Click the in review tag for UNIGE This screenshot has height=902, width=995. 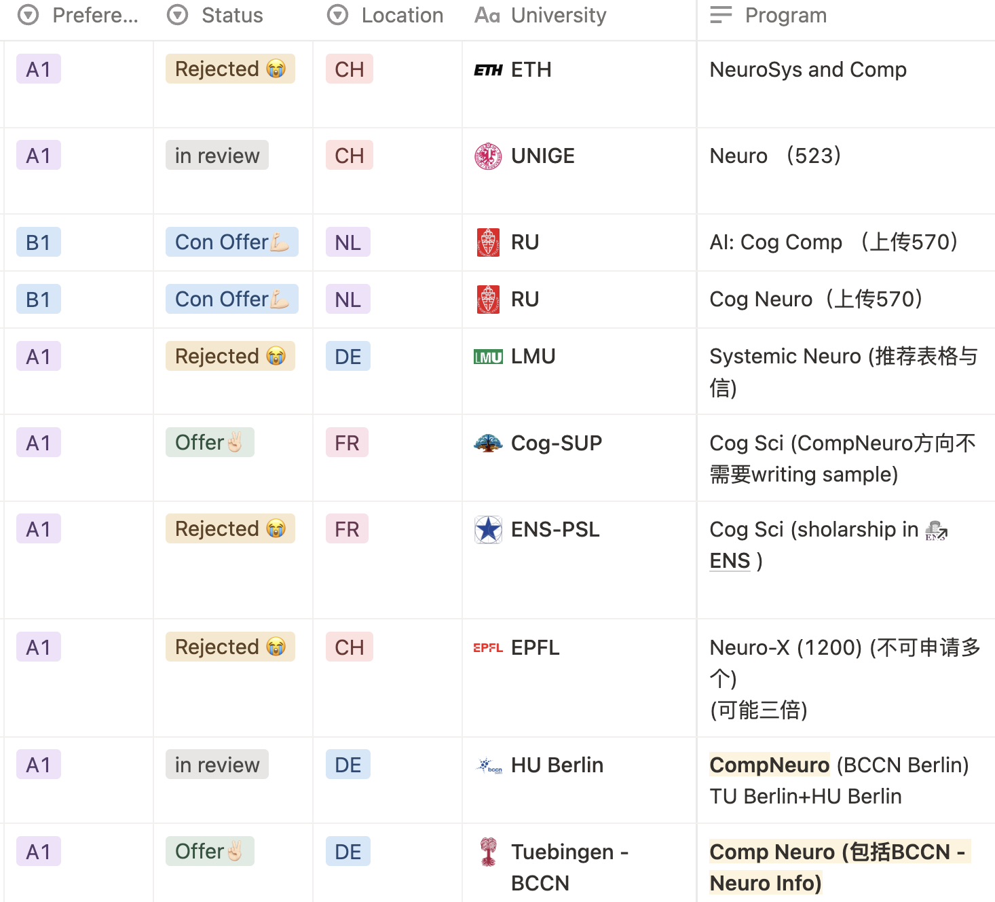pos(217,156)
